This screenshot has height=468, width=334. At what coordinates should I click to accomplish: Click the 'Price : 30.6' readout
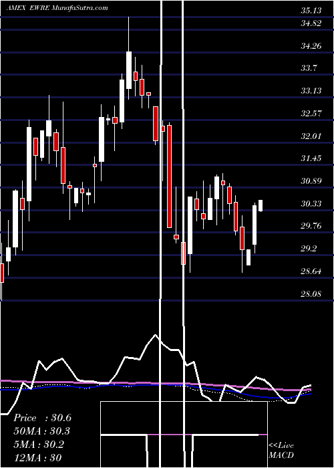[42, 418]
